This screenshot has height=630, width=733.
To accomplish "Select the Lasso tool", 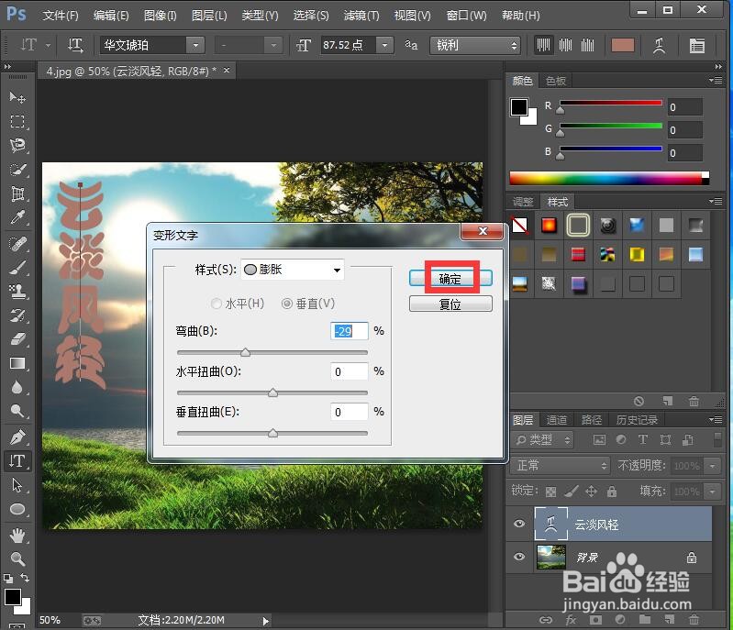I will pyautogui.click(x=17, y=145).
